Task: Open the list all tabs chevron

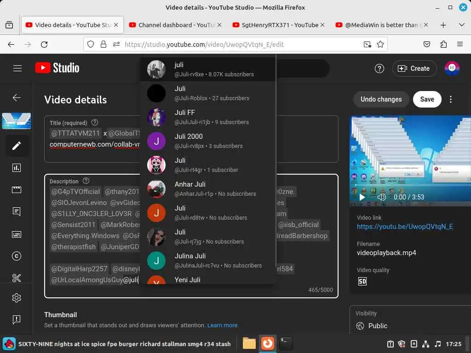Action: (x=462, y=25)
